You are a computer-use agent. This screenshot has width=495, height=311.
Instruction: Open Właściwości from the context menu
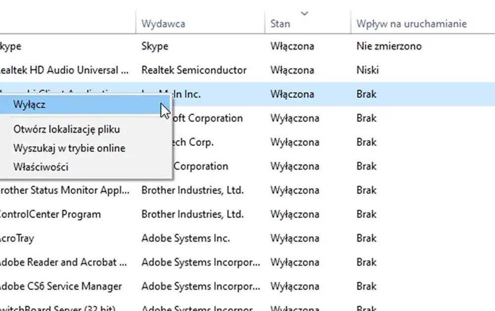41,167
